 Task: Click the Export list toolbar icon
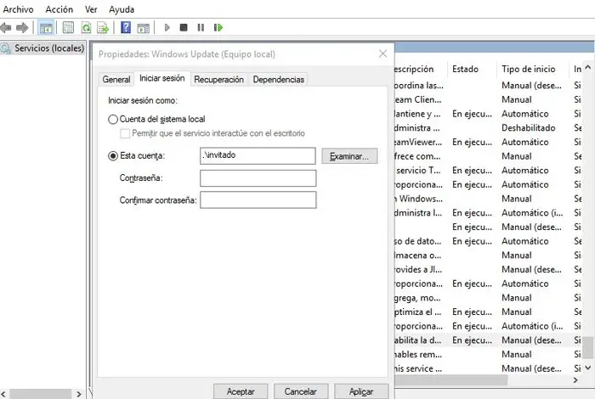103,28
